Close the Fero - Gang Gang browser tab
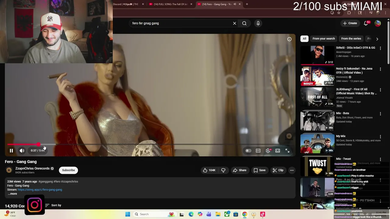The image size is (390, 219). click(240, 4)
